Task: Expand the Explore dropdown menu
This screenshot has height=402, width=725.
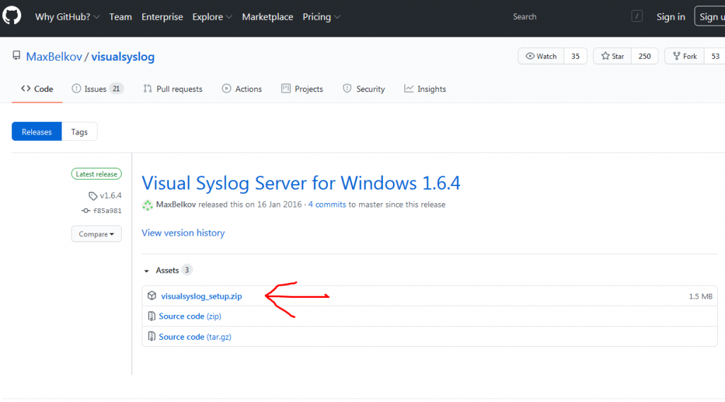Action: coord(212,17)
